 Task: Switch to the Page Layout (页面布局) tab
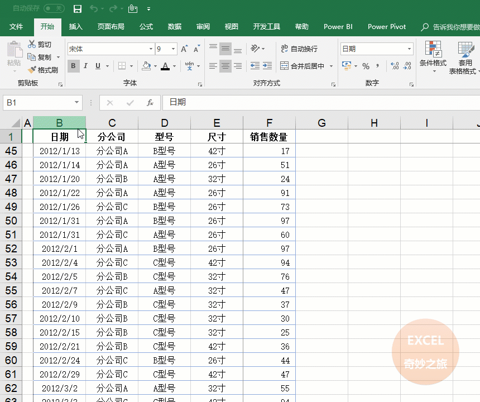click(111, 27)
